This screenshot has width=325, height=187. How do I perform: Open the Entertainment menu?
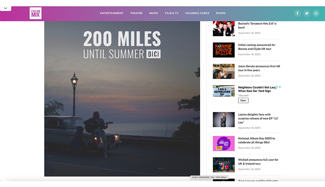(x=112, y=13)
